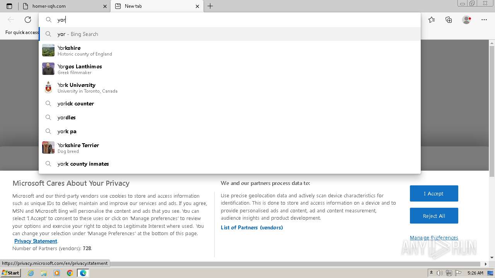
Task: Select 'york county inmates' suggestion
Action: pyautogui.click(x=230, y=164)
